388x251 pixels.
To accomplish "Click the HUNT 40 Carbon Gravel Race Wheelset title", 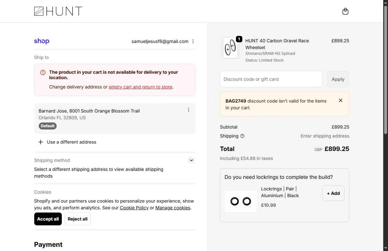I will [x=277, y=44].
